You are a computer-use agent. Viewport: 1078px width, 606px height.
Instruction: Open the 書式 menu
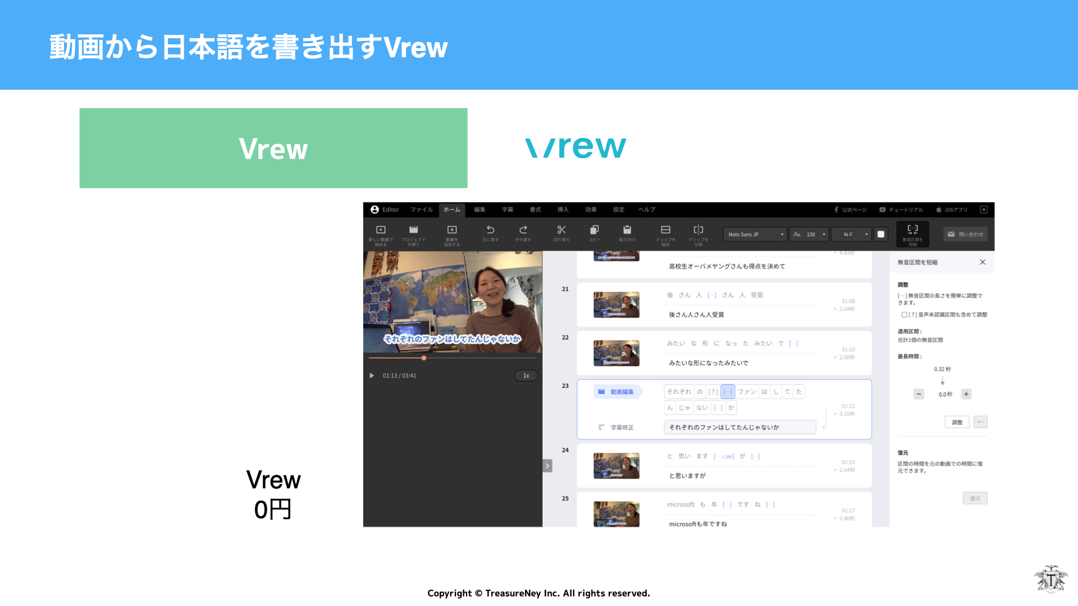coord(535,210)
